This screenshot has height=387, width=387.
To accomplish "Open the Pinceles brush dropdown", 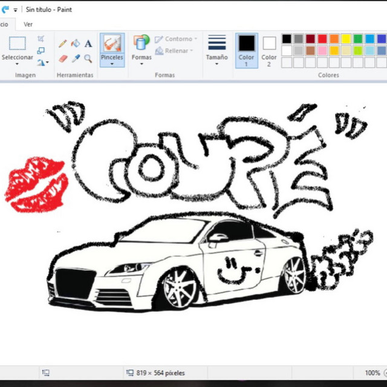I will click(x=112, y=63).
